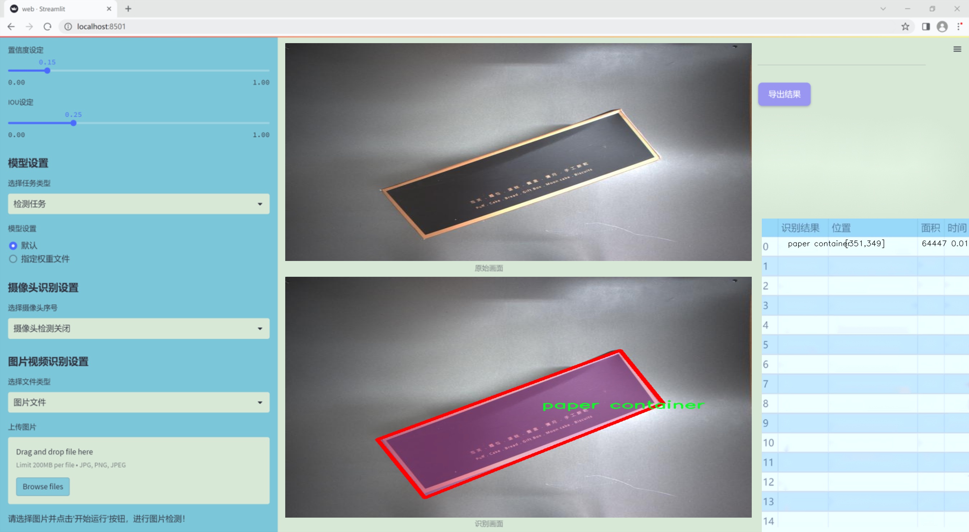
Task: Close the Streamlit browser tab
Action: (109, 9)
